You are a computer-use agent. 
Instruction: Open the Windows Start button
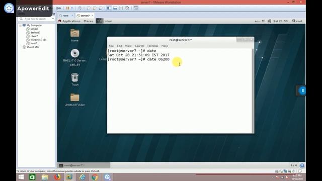[x=21, y=177]
